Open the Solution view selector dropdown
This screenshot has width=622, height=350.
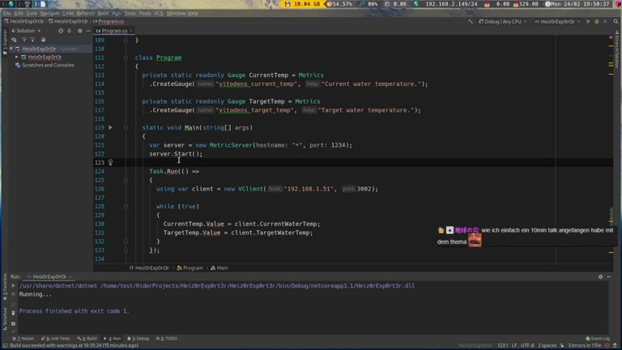click(x=26, y=31)
